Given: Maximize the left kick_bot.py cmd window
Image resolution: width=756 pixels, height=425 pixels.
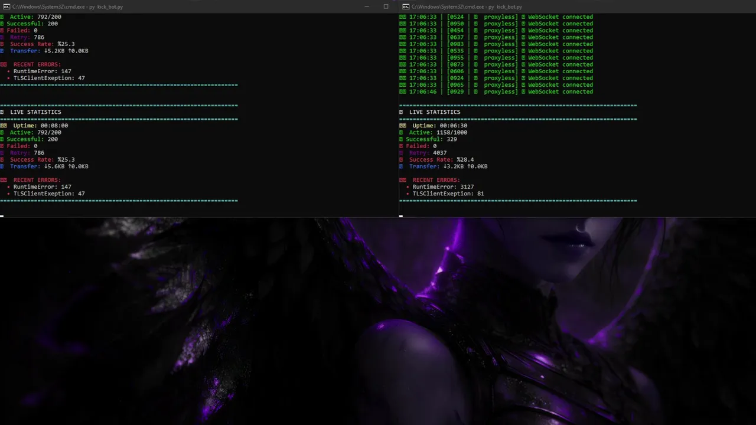Looking at the screenshot, I should click(386, 6).
